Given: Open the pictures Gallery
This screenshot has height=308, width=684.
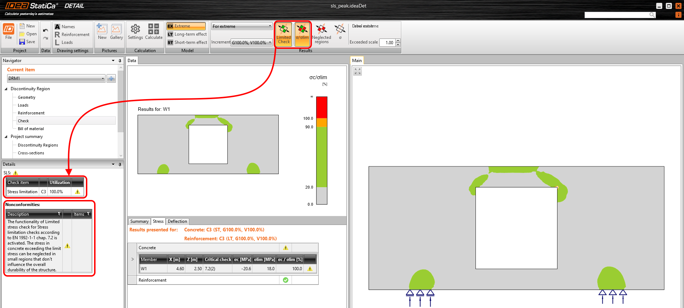Looking at the screenshot, I should click(x=116, y=32).
